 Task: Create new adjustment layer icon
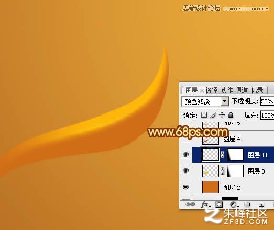click(x=233, y=204)
